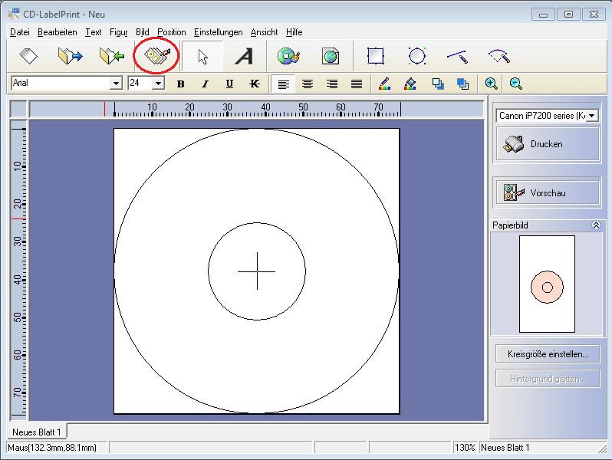612x460 pixels.
Task: Toggle strikethrough text formatting
Action: [x=254, y=84]
